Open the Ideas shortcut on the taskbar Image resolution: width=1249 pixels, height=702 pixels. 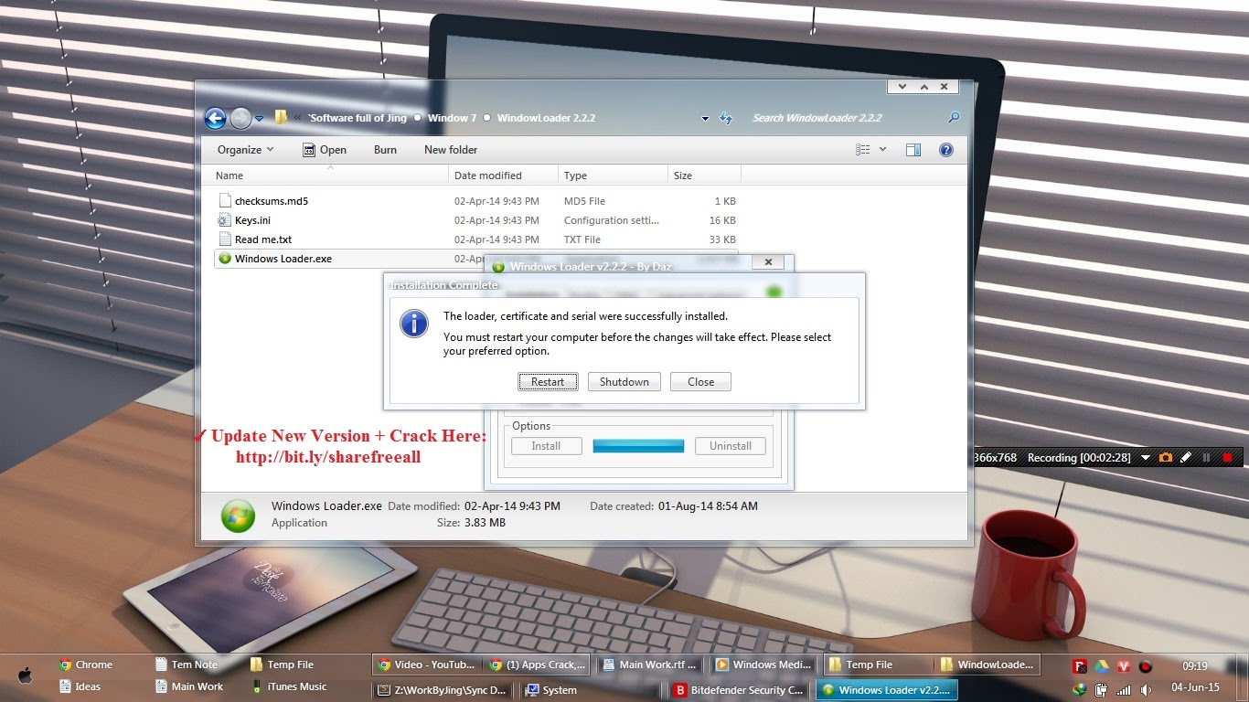(80, 686)
